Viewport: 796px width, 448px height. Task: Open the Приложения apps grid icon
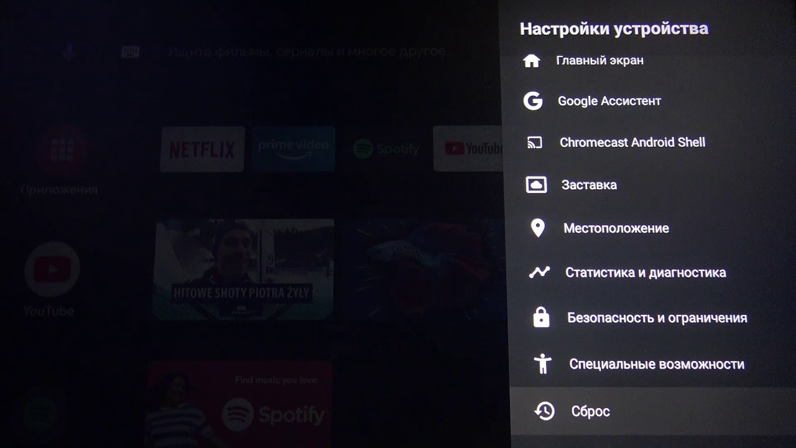coord(60,149)
